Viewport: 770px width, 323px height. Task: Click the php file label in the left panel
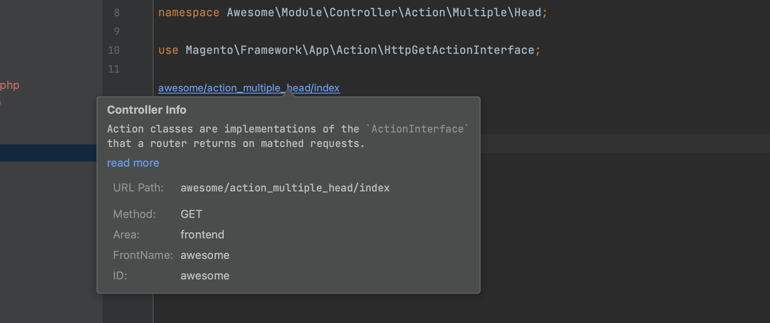coord(9,85)
